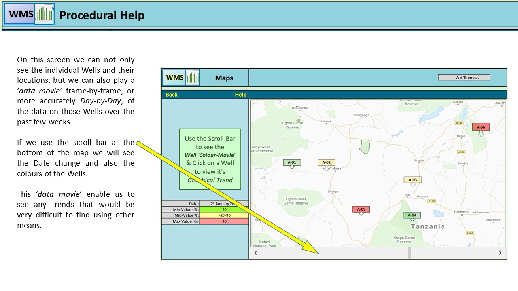Click the WMS logo in Maps panel

coord(174,78)
